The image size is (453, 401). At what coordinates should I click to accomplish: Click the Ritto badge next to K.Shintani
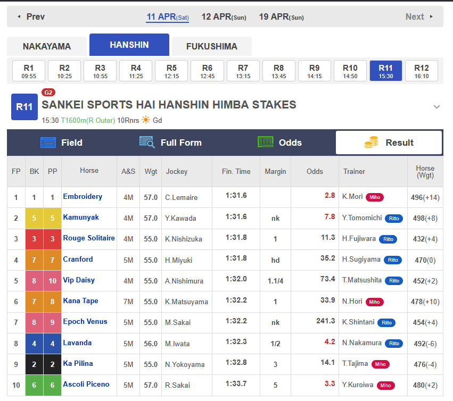[386, 323]
